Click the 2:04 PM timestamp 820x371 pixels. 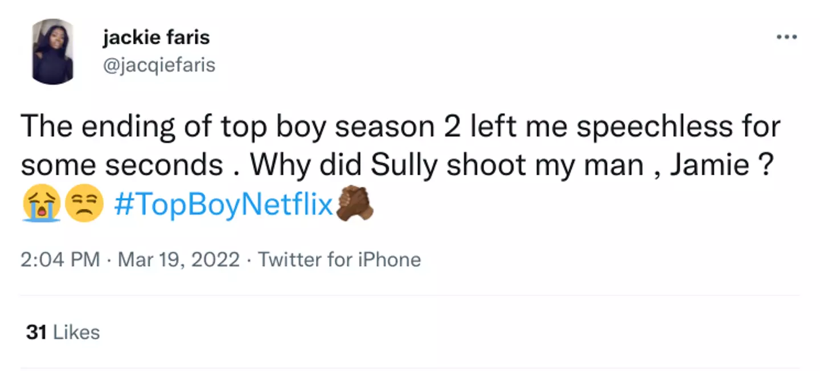click(60, 260)
